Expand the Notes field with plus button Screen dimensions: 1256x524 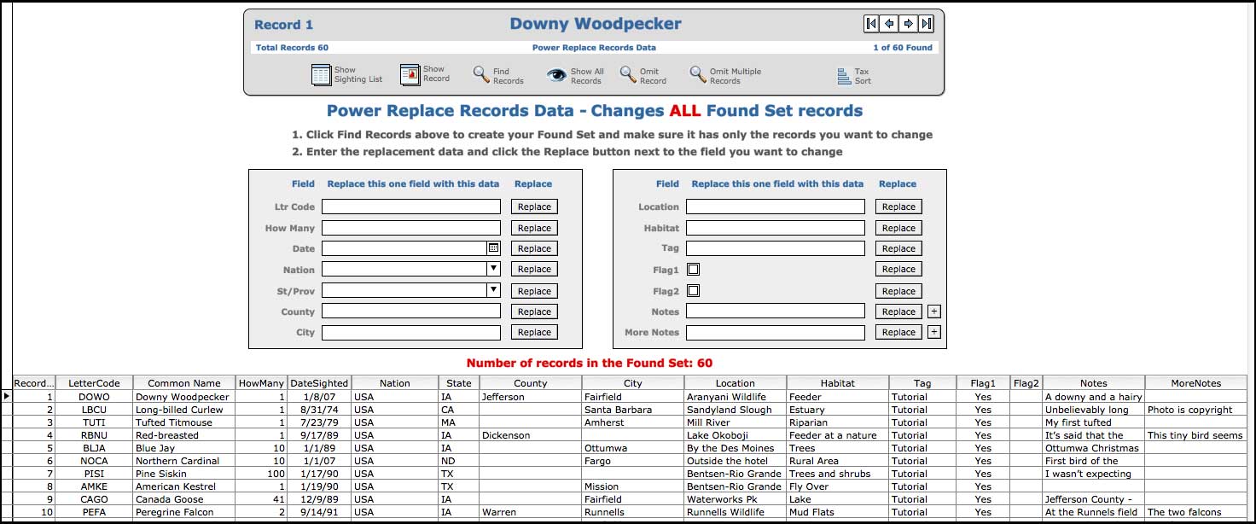(x=934, y=311)
